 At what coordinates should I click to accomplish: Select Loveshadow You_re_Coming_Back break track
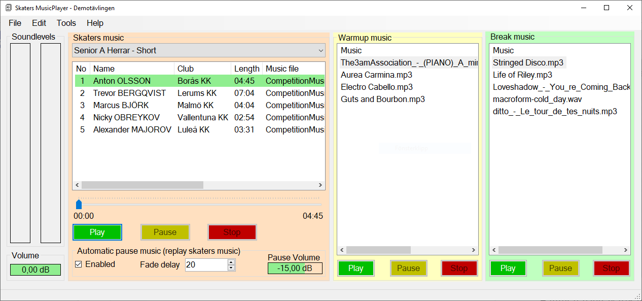click(x=561, y=87)
